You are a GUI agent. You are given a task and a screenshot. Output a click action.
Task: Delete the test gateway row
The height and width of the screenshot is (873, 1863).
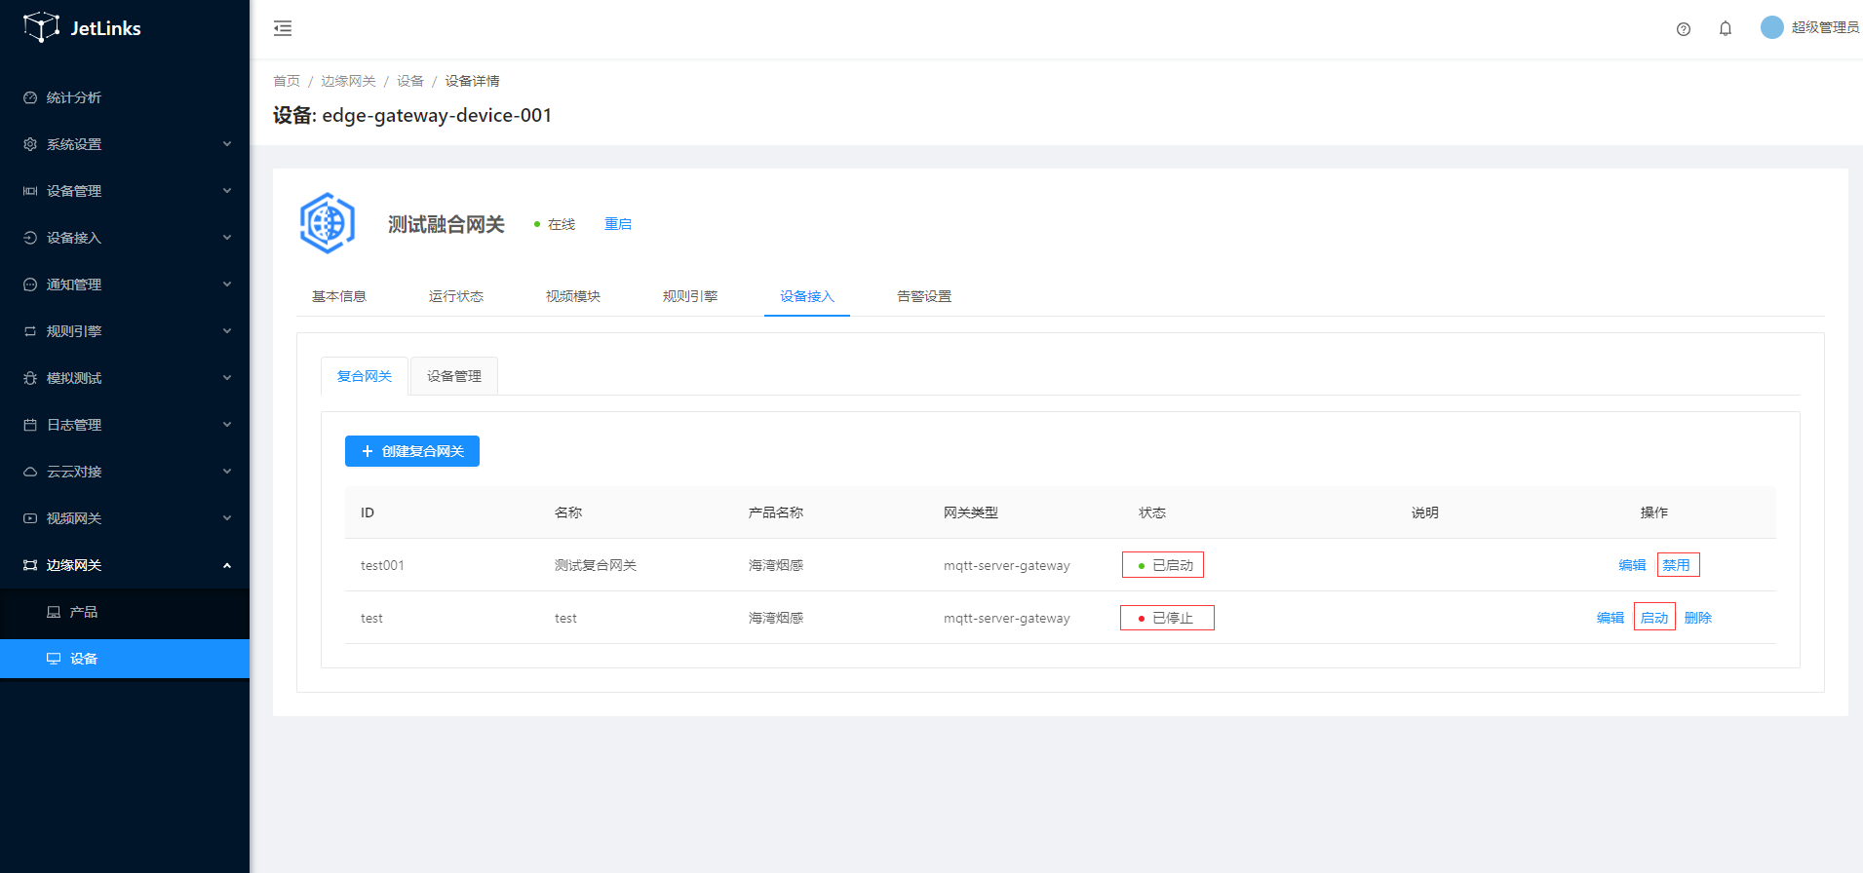tap(1697, 618)
